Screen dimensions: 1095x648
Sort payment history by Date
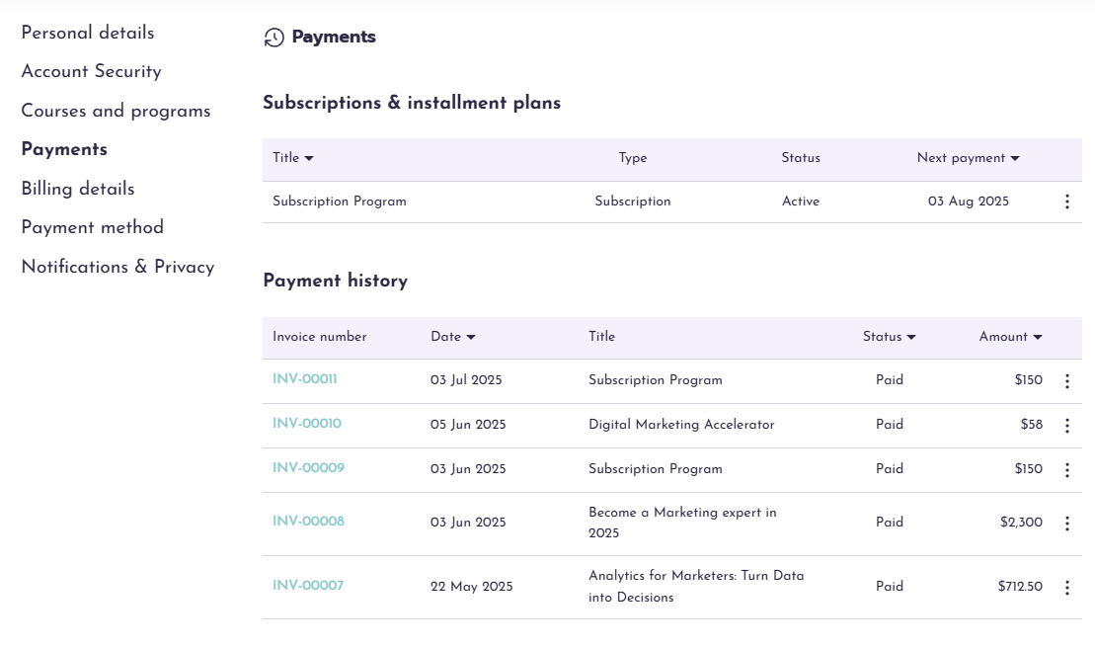coord(471,337)
